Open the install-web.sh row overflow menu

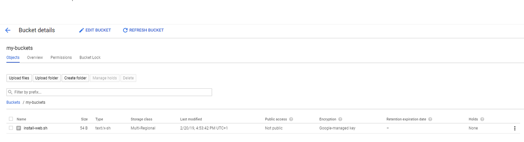[x=515, y=128]
